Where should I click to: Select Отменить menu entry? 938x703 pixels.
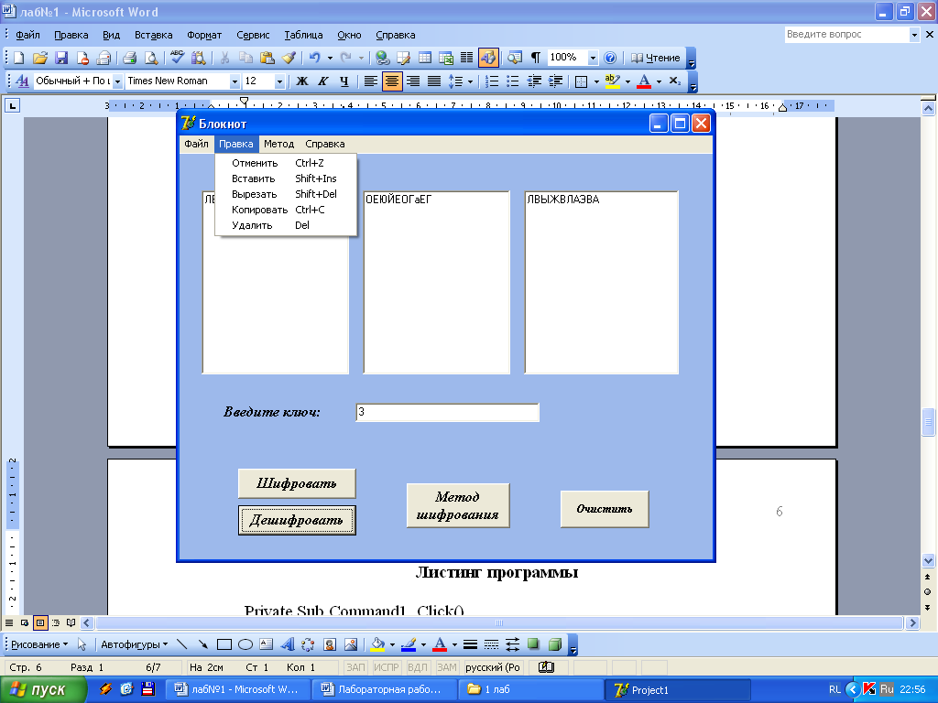point(286,163)
